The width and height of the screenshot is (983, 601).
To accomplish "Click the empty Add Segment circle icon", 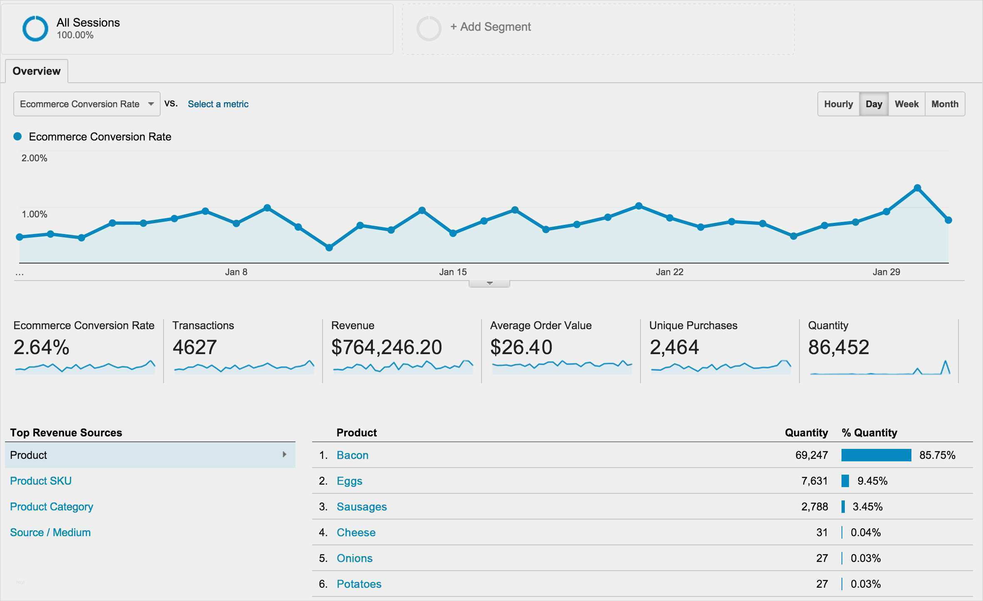I will coord(429,29).
